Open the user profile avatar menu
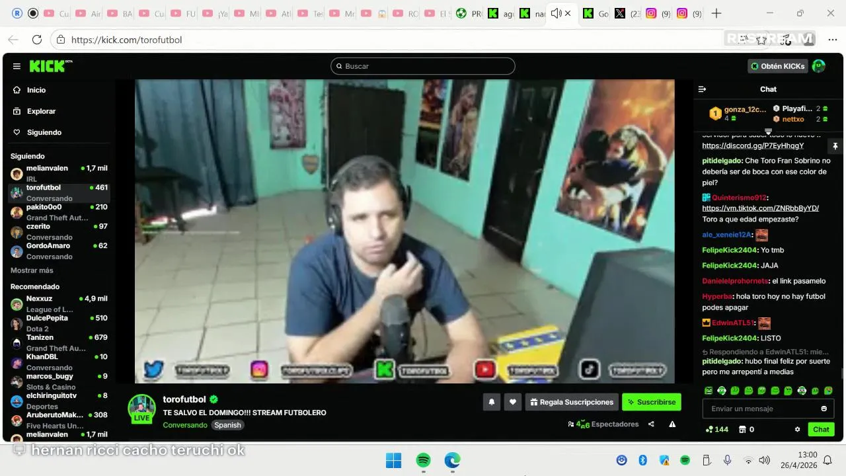This screenshot has height=476, width=846. pyautogui.click(x=819, y=66)
